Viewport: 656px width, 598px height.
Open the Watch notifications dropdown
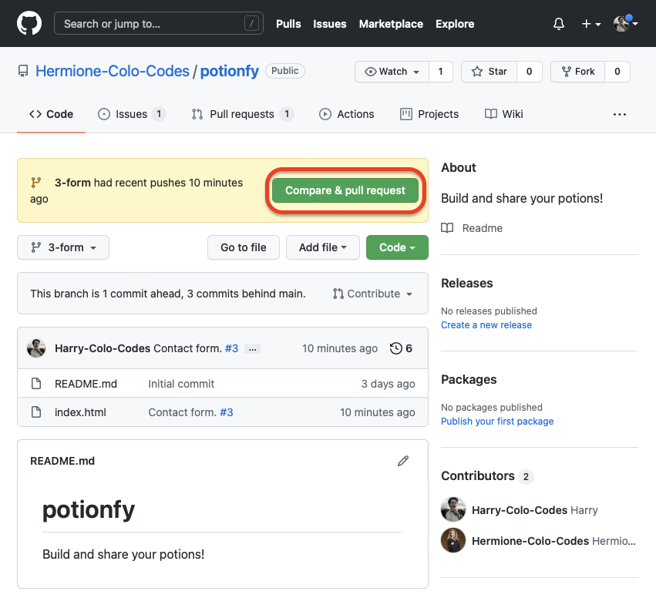392,72
